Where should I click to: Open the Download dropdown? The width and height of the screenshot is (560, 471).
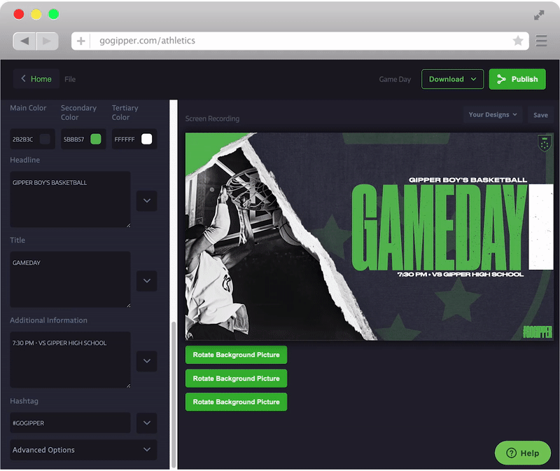(452, 79)
